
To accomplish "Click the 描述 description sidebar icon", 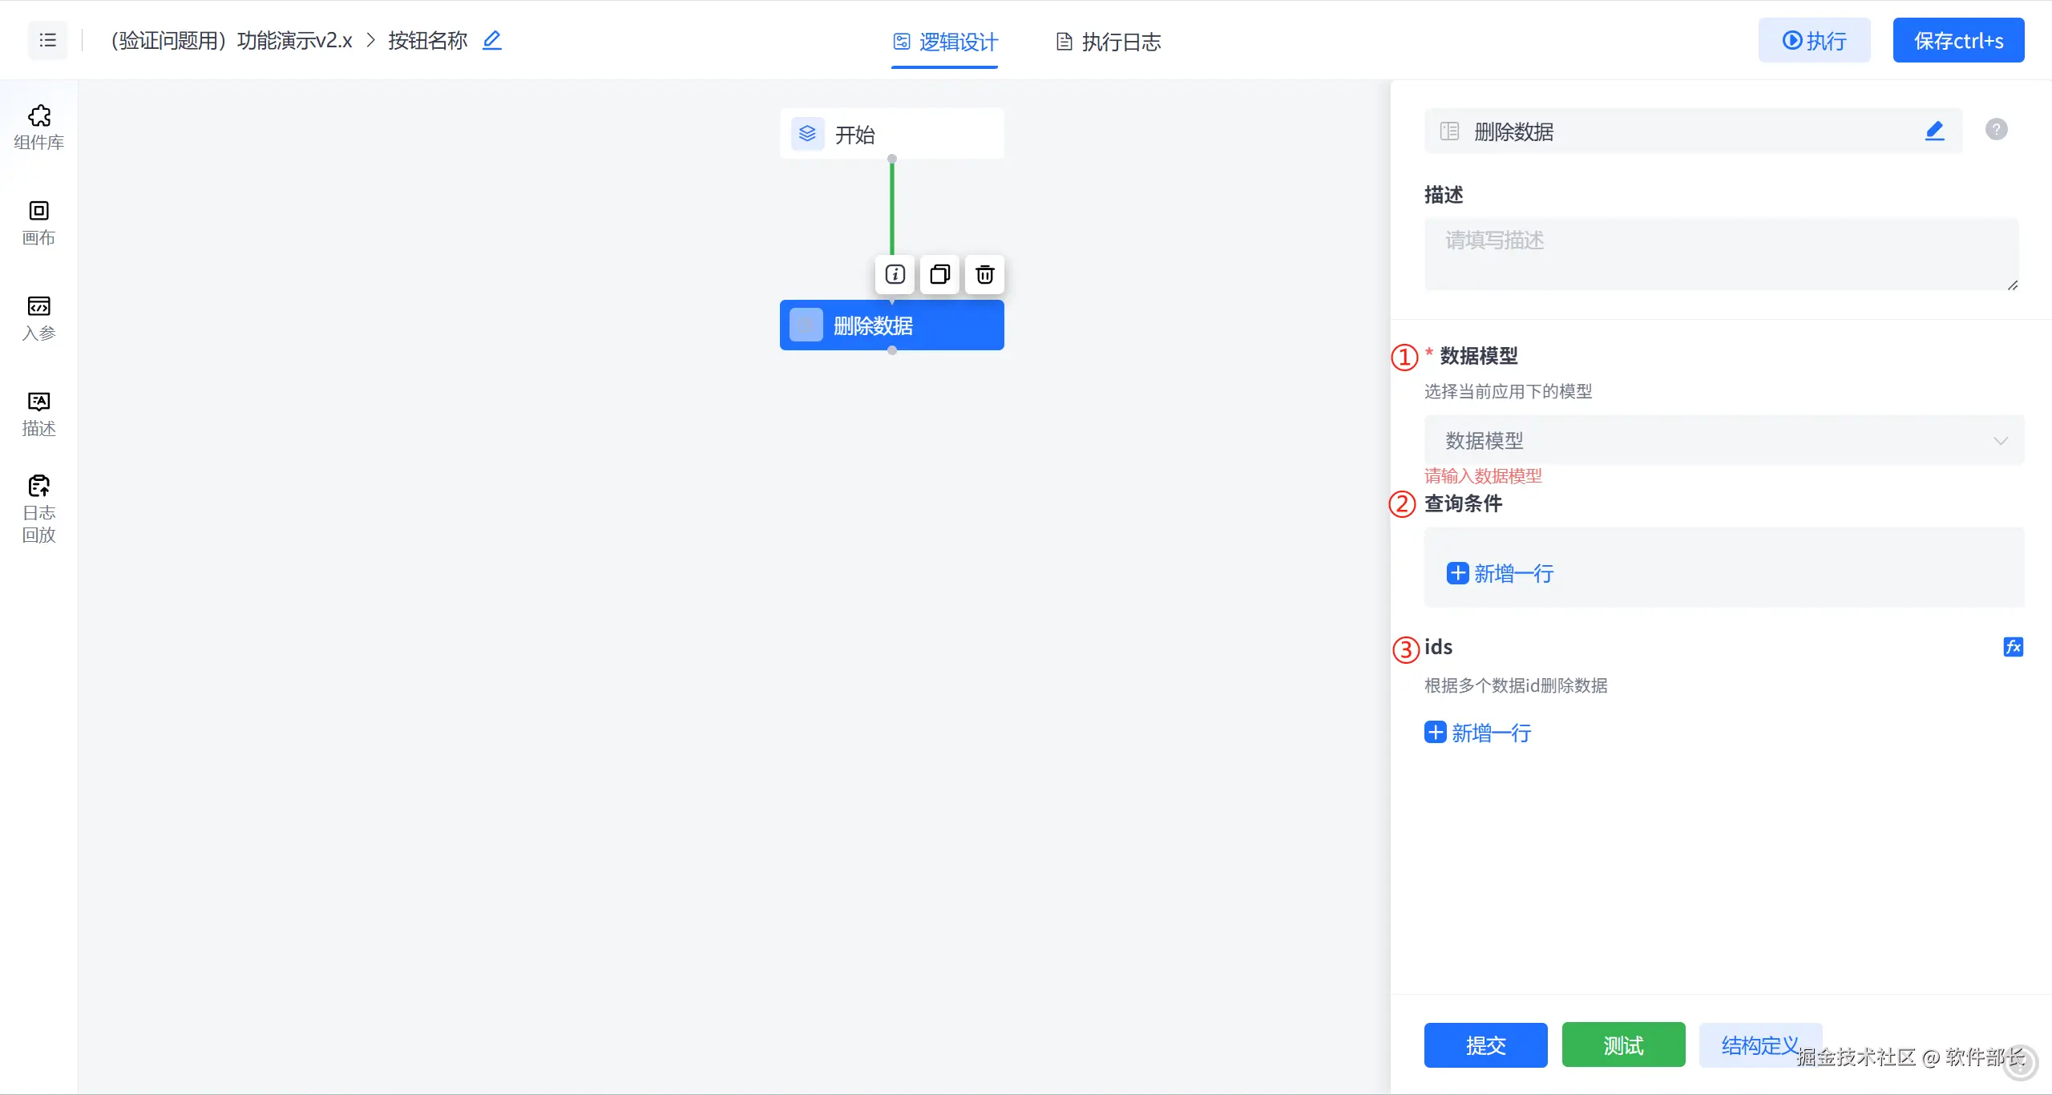I will (38, 414).
